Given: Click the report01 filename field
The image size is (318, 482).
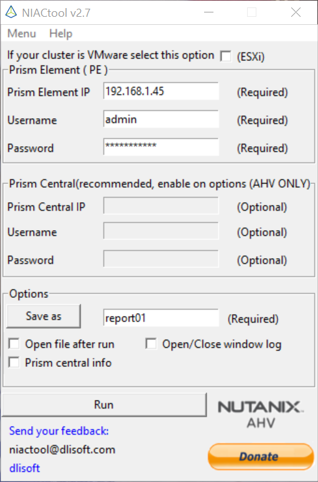Looking at the screenshot, I should (161, 318).
